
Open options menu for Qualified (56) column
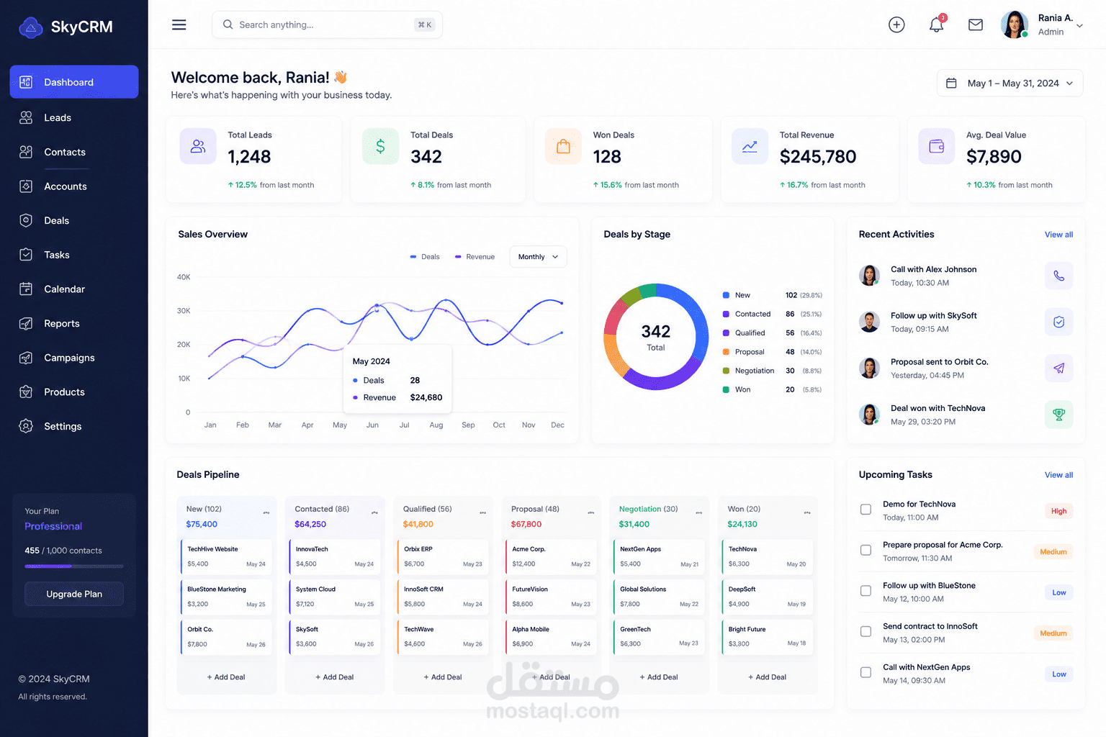(x=482, y=512)
